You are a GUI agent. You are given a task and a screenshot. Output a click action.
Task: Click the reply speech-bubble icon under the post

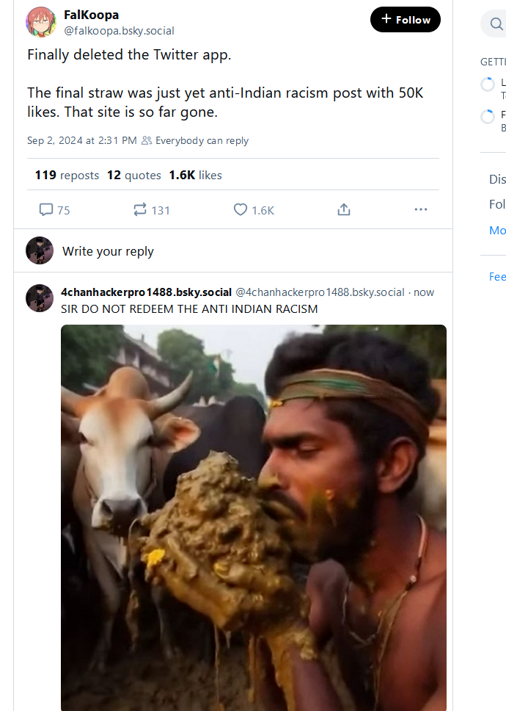(x=46, y=210)
